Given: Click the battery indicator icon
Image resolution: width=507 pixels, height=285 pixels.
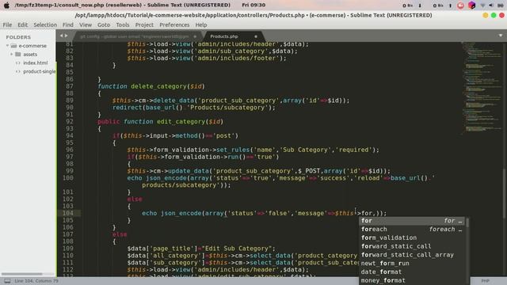Looking at the screenshot, I should 501,6.
